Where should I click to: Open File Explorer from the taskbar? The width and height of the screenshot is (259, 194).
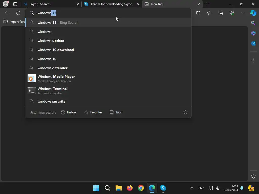click(x=118, y=188)
